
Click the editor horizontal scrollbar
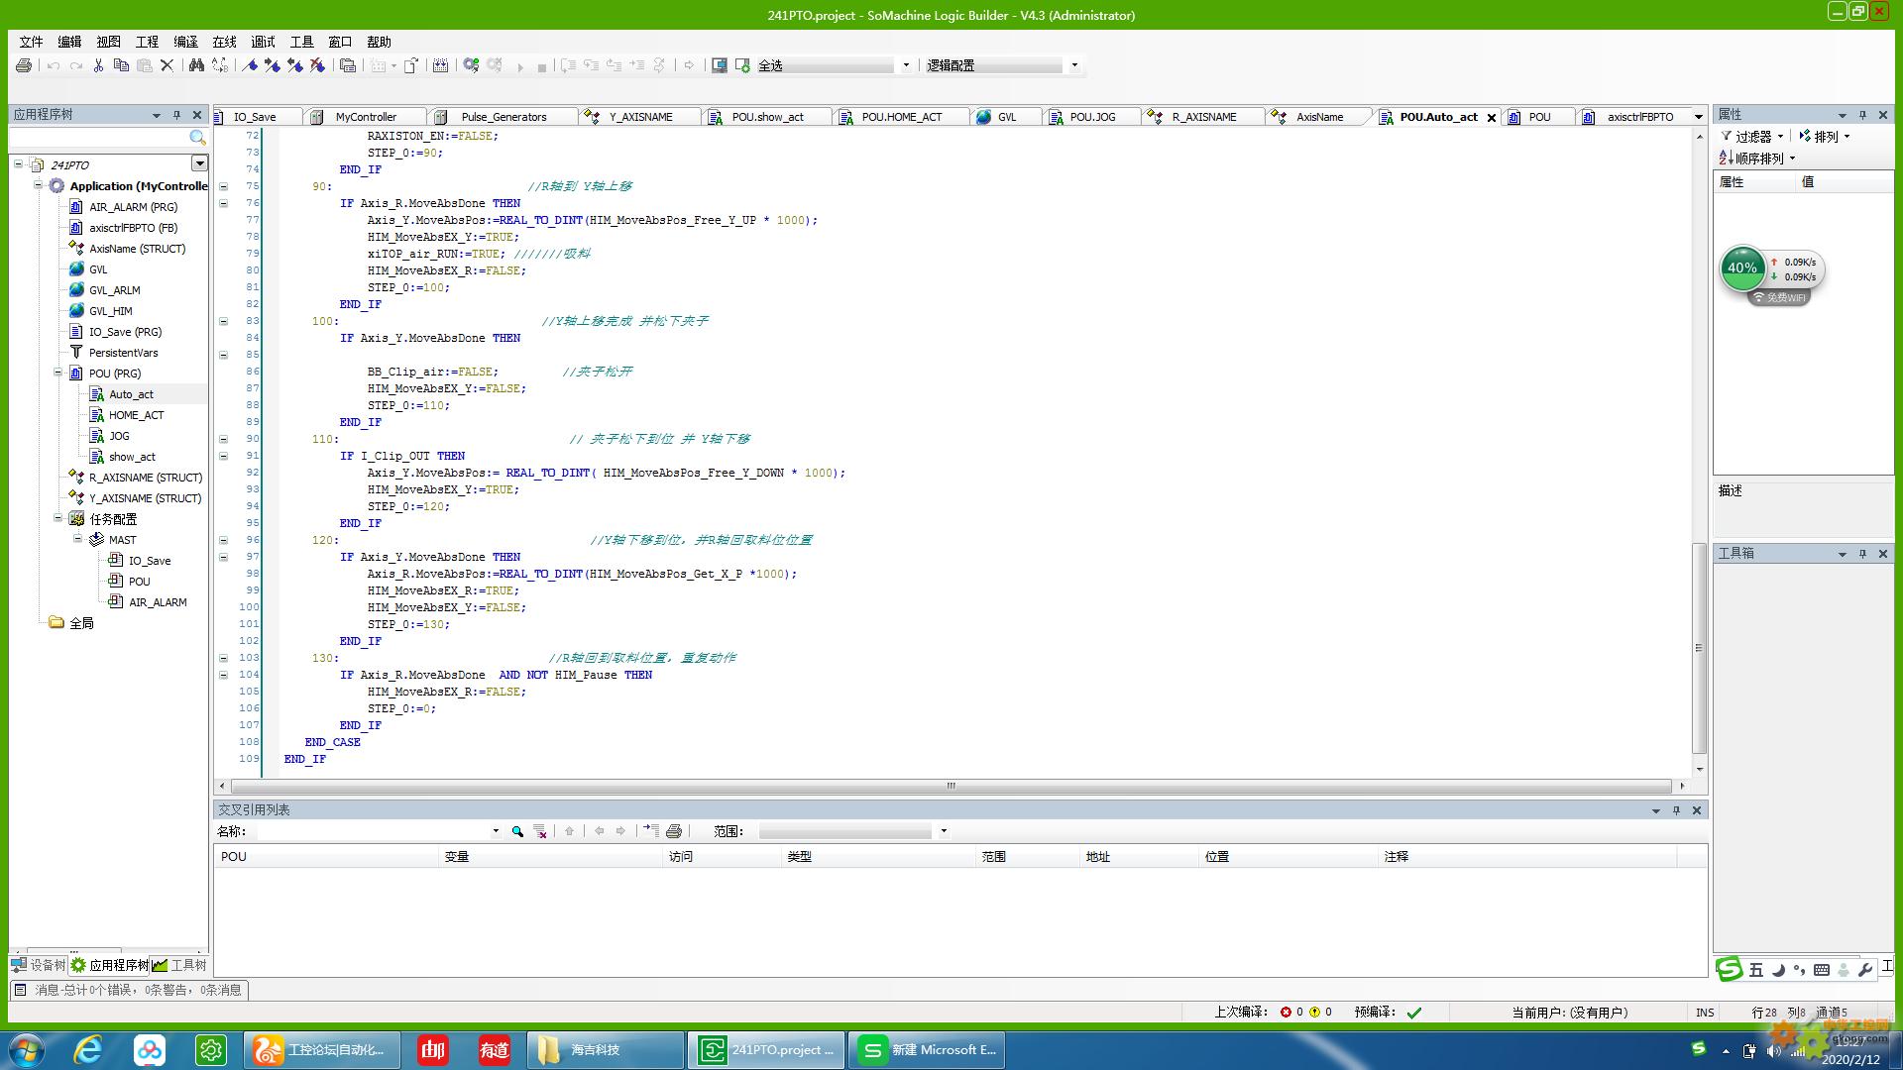pyautogui.click(x=950, y=786)
